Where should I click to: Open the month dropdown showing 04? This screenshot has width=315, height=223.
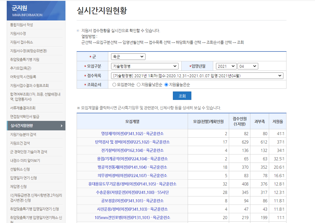pos(248,66)
